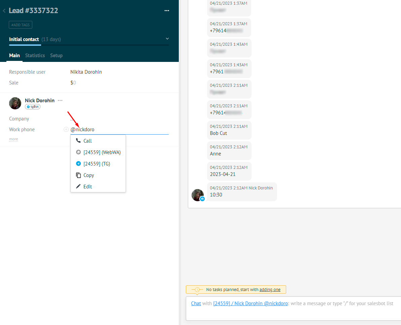Switch to the Statistics tab
Image resolution: width=401 pixels, height=325 pixels.
(35, 56)
